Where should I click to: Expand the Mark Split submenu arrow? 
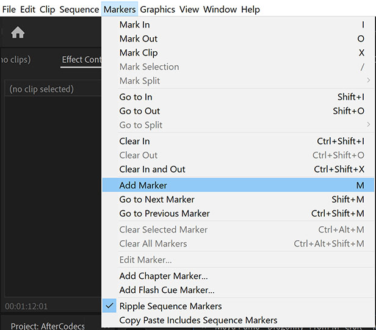[367, 81]
